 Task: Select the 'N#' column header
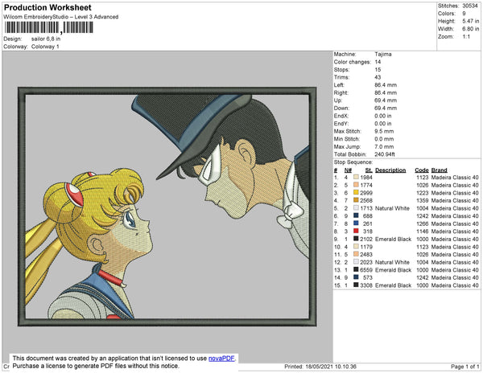coord(348,170)
